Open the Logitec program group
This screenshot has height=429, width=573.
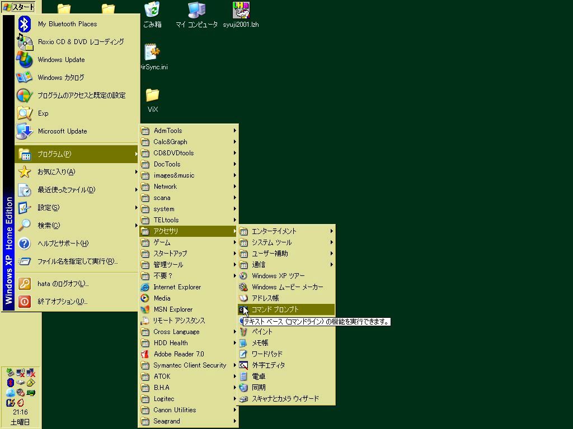[189, 399]
